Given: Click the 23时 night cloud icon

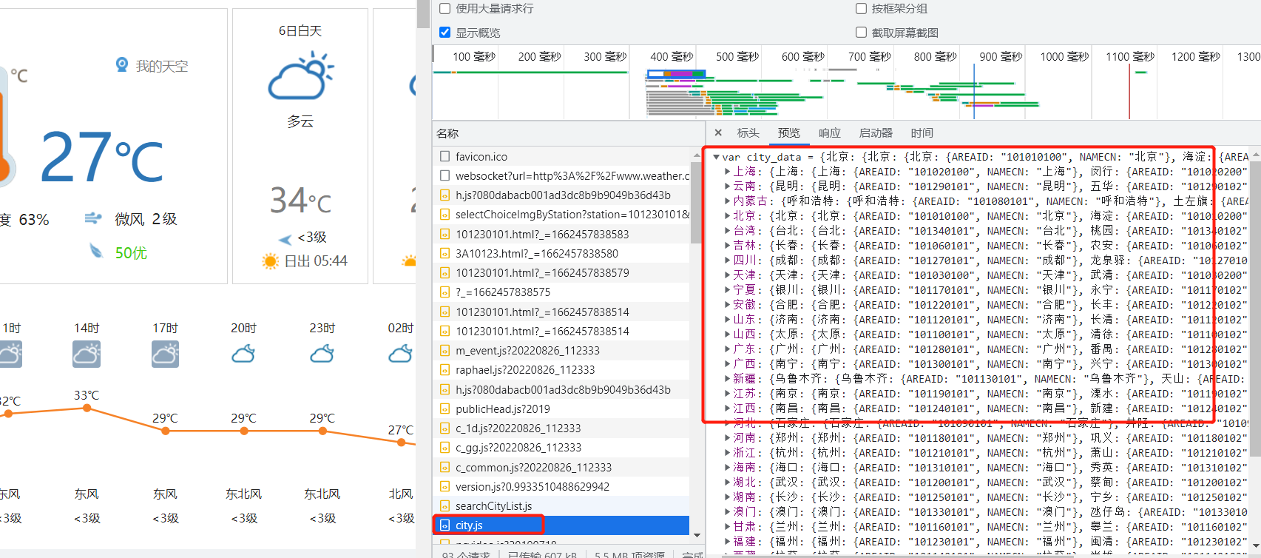Looking at the screenshot, I should 322,354.
